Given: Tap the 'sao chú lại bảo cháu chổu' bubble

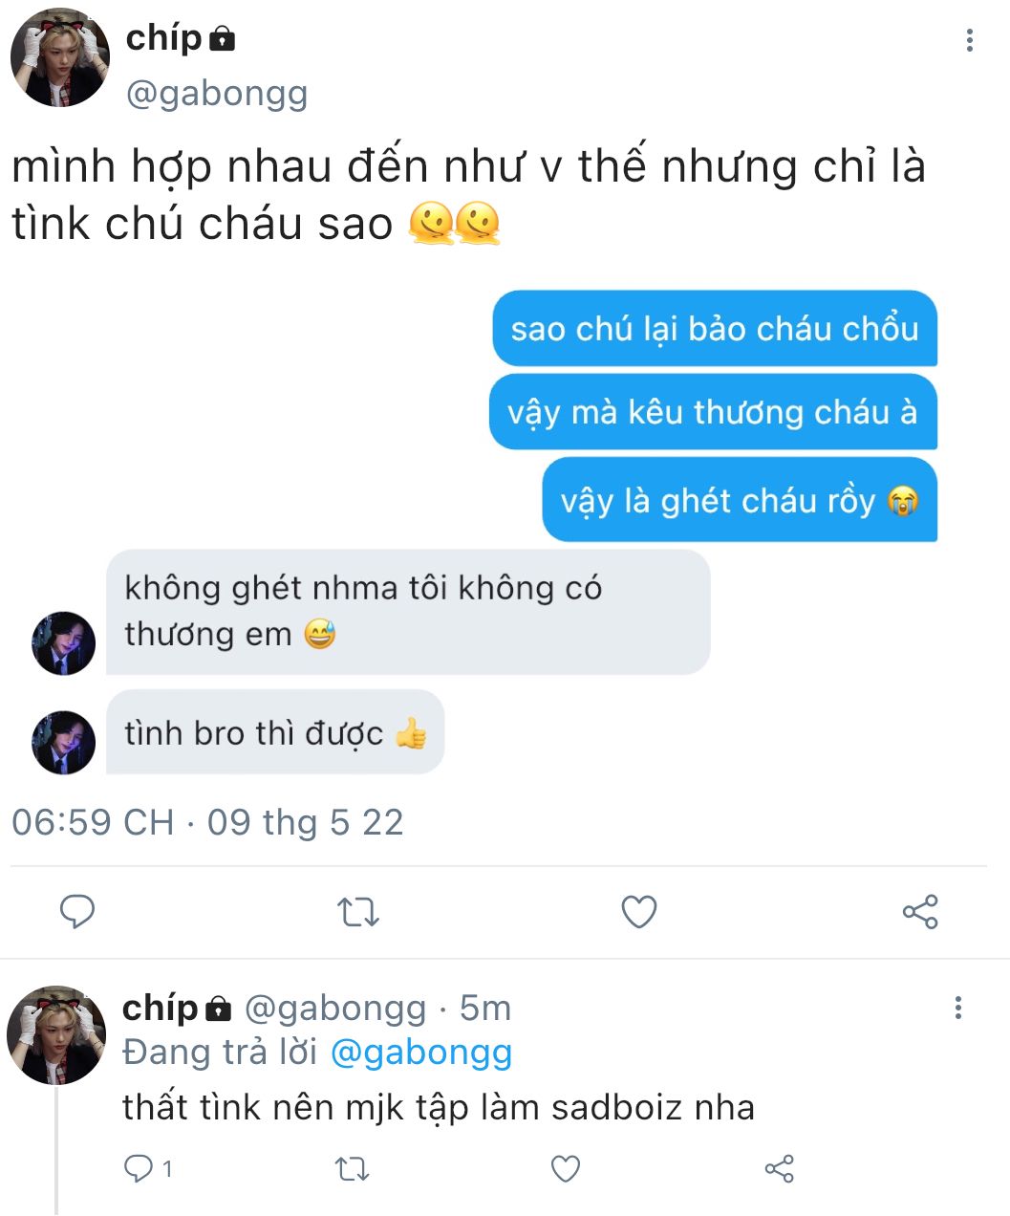Looking at the screenshot, I should 715,328.
